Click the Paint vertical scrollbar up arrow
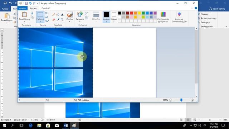The height and width of the screenshot is (129, 229). click(196, 29)
